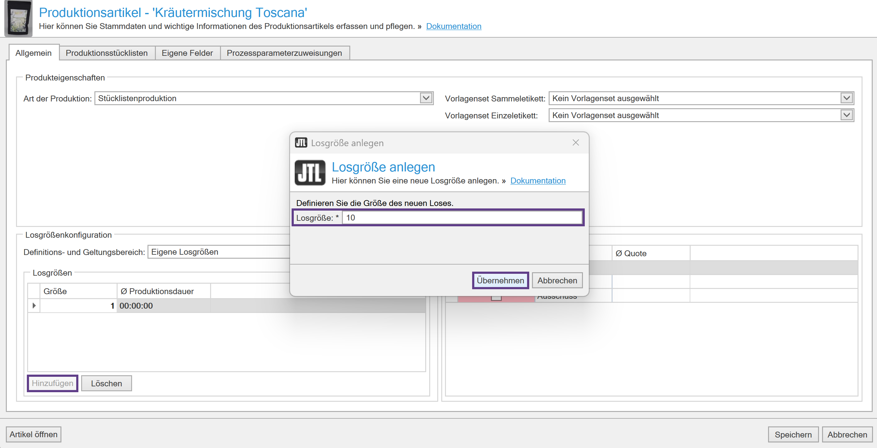This screenshot has height=448, width=877.
Task: Click the Löschen button
Action: click(106, 383)
